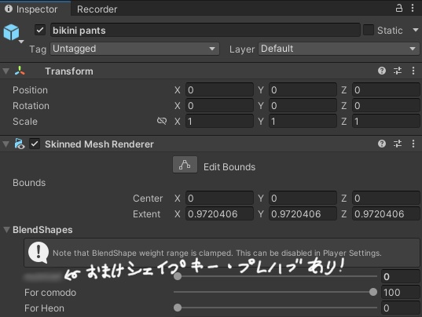This screenshot has width=422, height=317.
Task: Click the Position X field
Action: (x=219, y=89)
